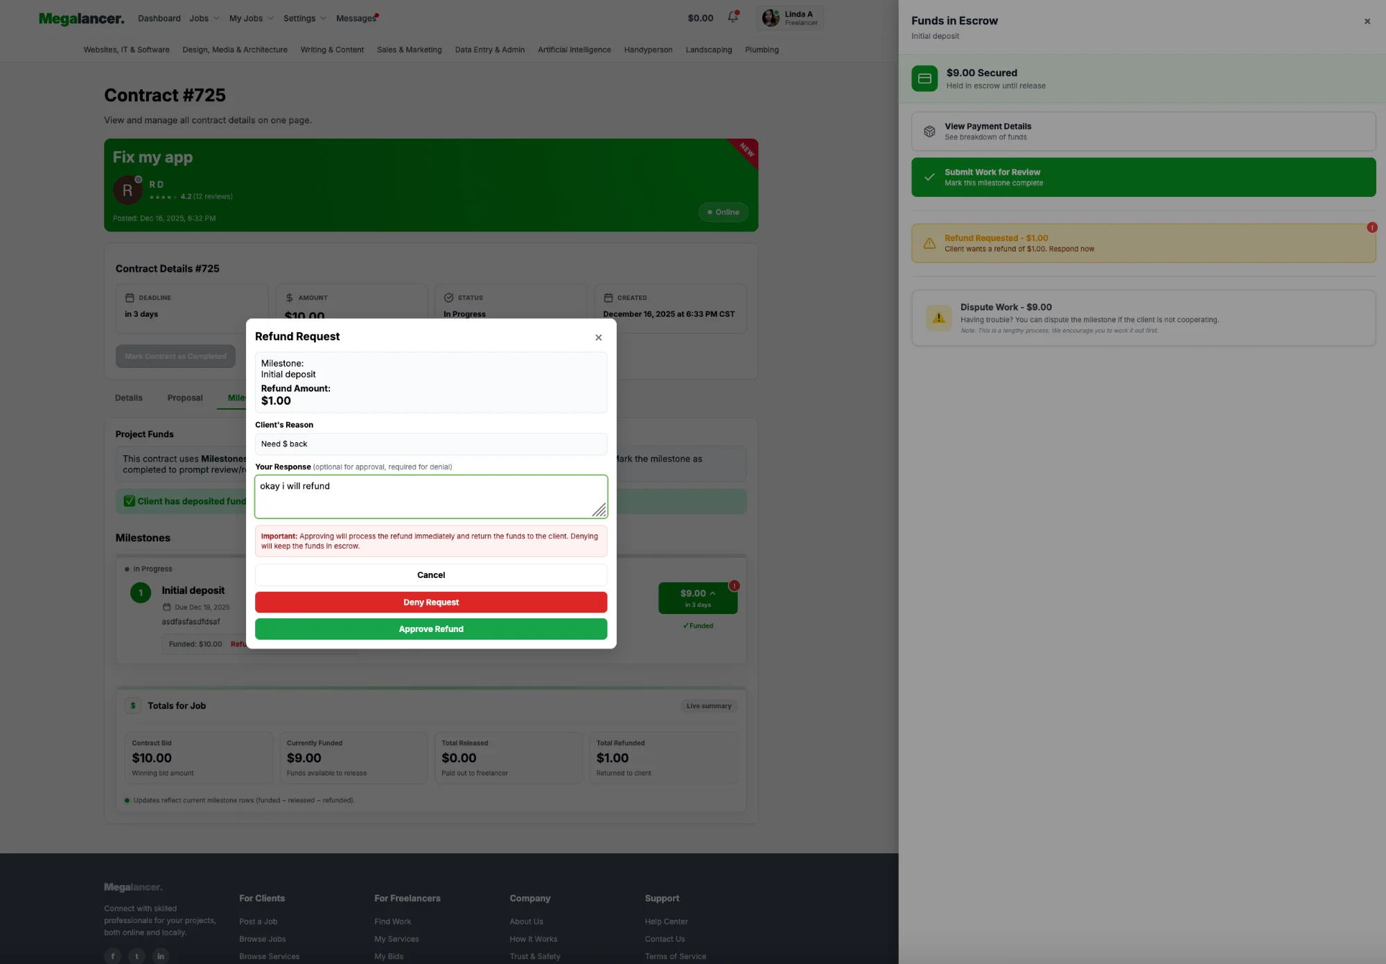Expand the Settings dropdown
The image size is (1386, 964).
[304, 18]
